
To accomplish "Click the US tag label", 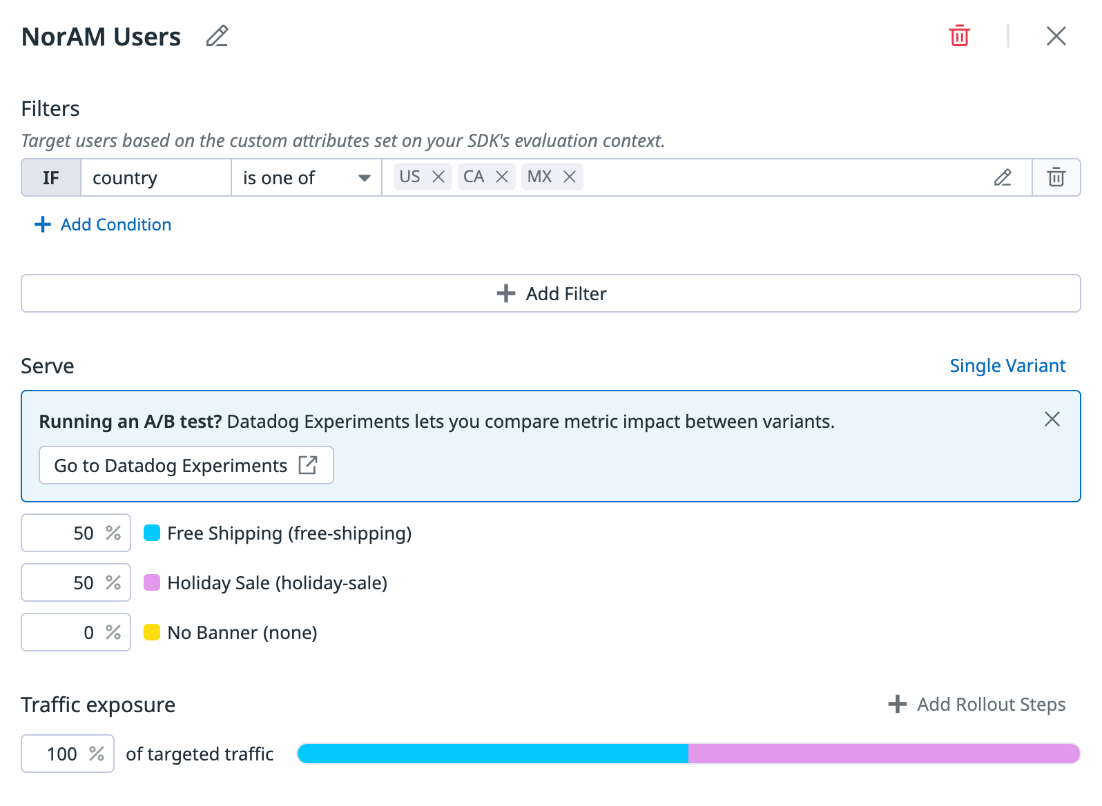I will (x=410, y=177).
